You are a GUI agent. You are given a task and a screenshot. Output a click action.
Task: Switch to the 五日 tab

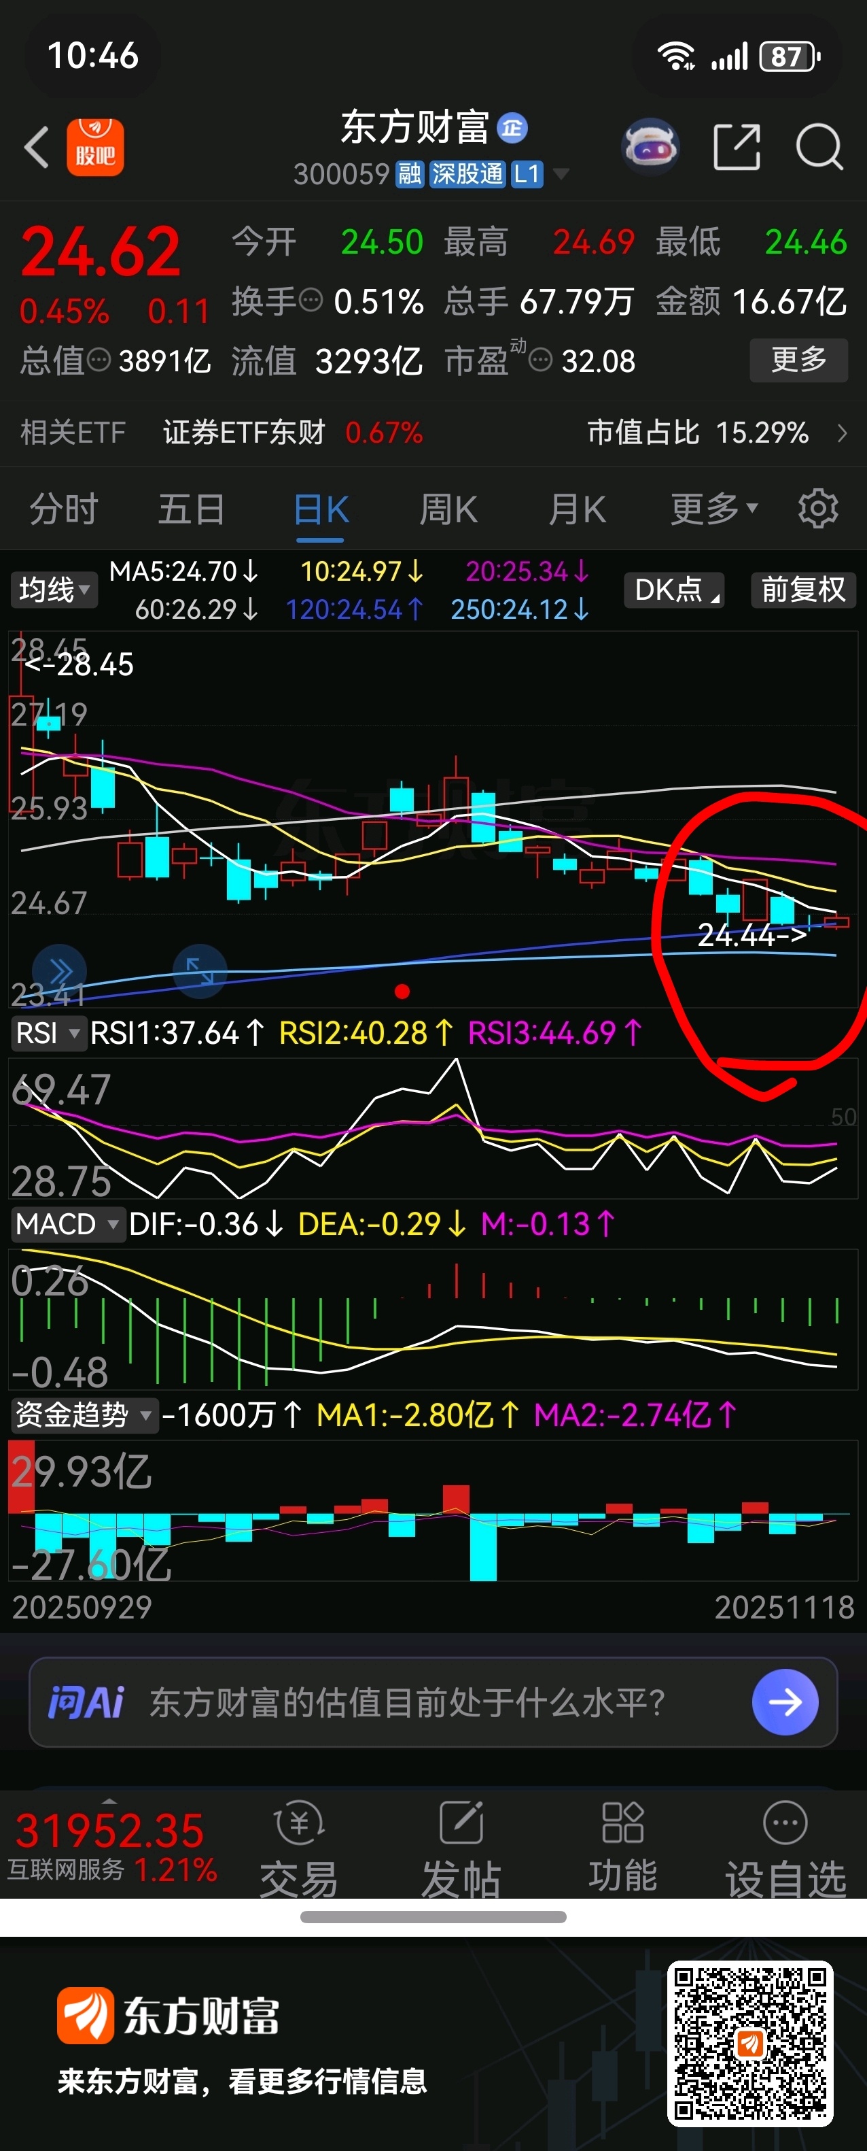click(191, 509)
